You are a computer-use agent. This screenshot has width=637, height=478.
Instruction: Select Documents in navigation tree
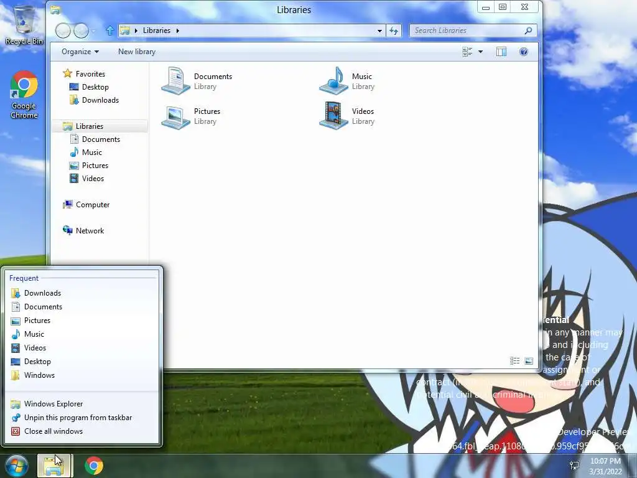coord(95,139)
